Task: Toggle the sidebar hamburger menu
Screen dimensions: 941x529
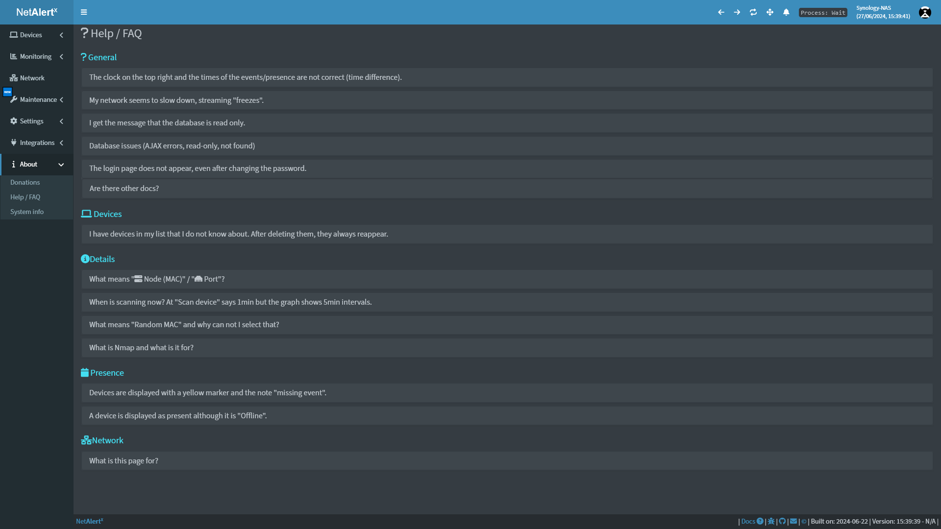Action: point(84,12)
